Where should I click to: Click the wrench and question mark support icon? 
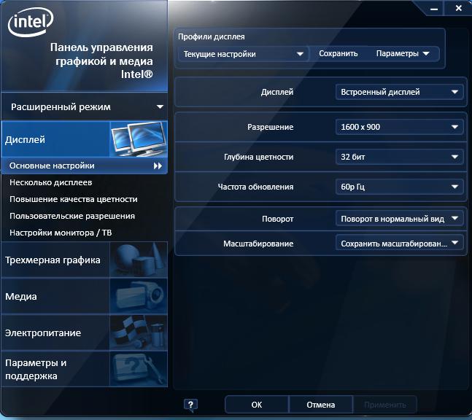[x=139, y=369]
